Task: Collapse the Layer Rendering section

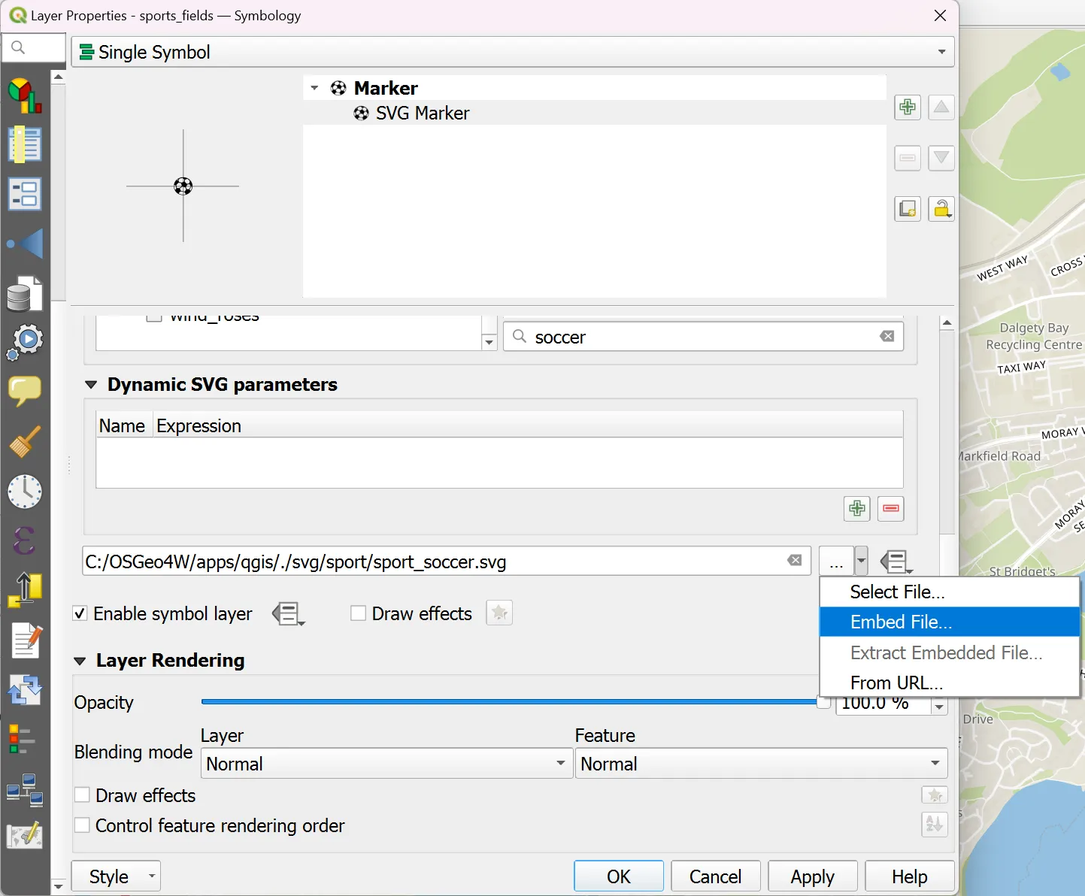Action: [x=80, y=661]
